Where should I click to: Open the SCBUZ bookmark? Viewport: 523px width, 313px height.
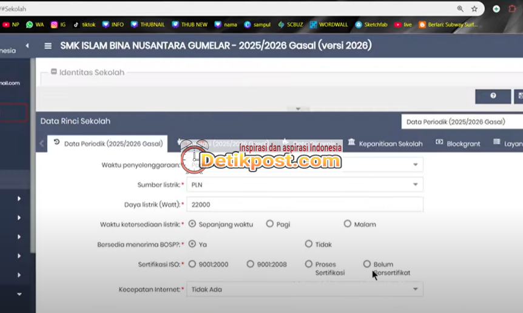point(291,25)
